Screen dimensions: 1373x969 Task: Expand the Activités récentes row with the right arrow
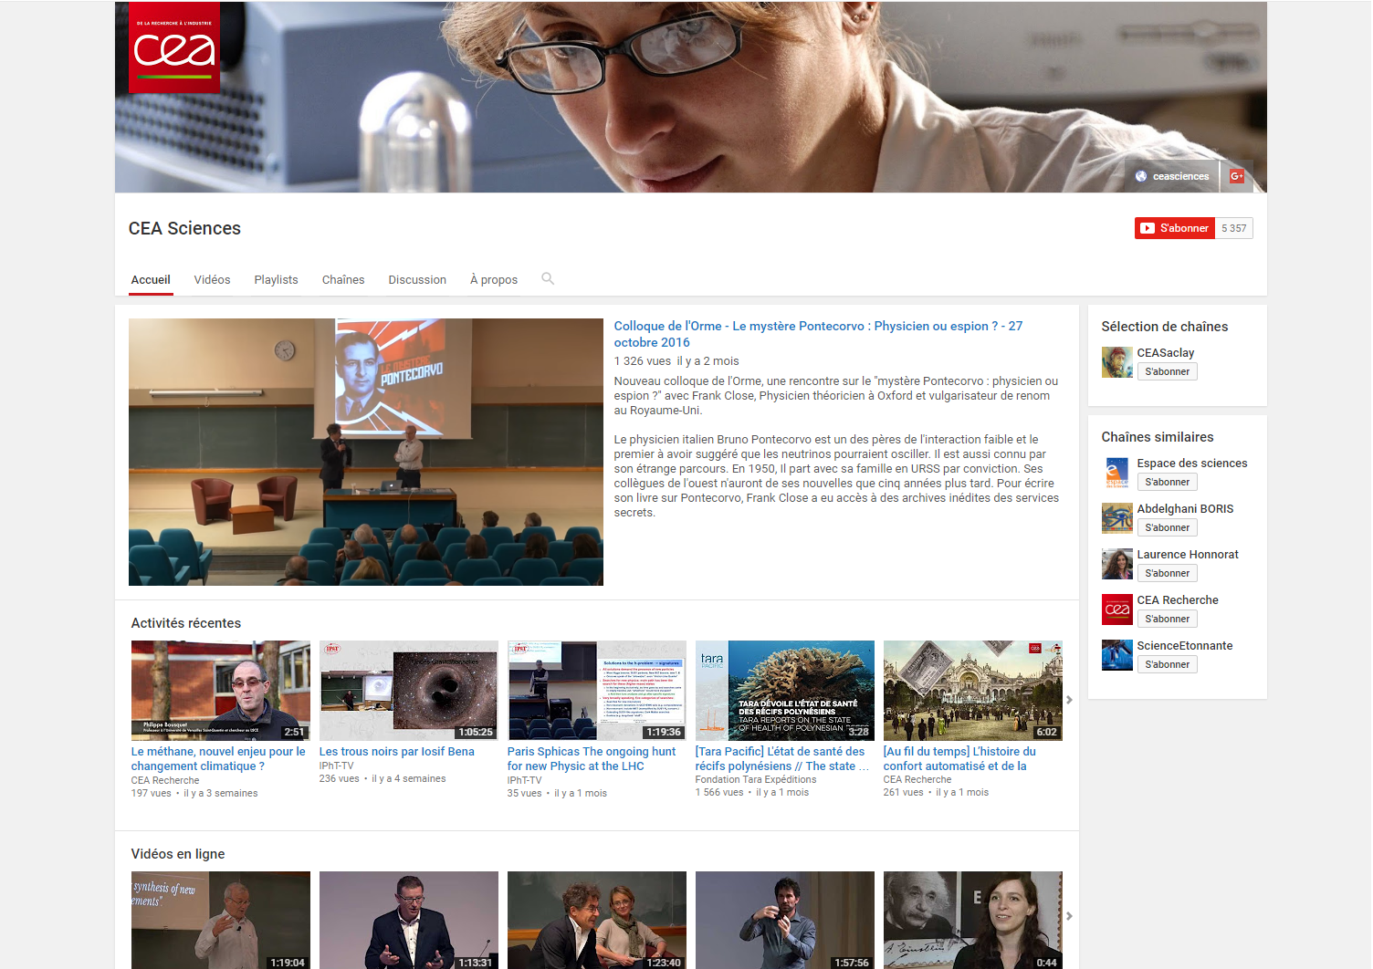(1069, 700)
